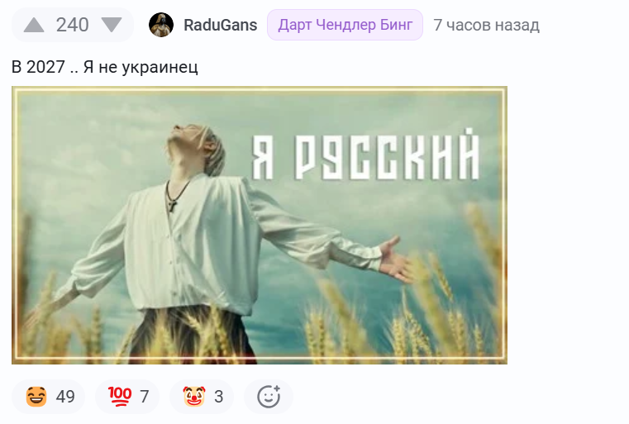Open the attached wheat field image
The width and height of the screenshot is (629, 424).
[x=260, y=225]
